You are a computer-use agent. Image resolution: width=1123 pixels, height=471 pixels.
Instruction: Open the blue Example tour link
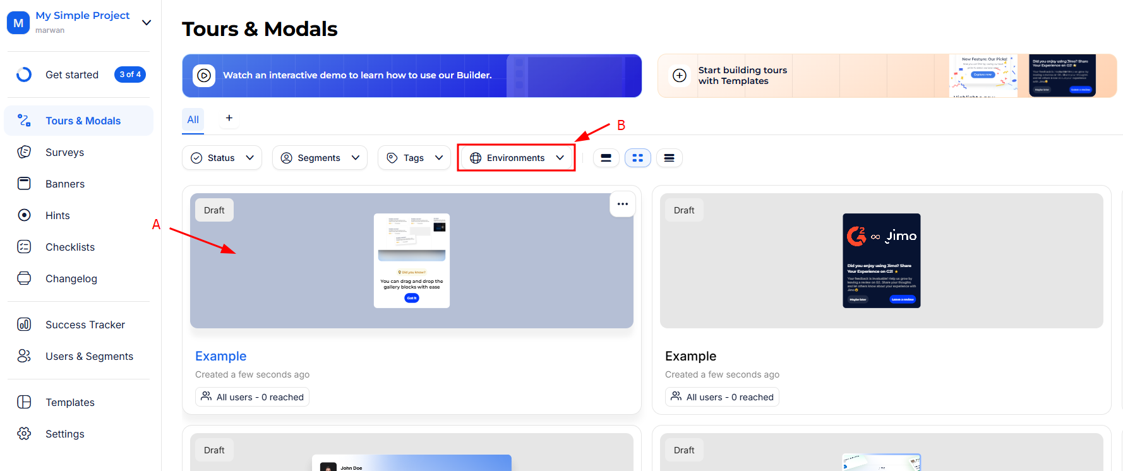pos(220,356)
